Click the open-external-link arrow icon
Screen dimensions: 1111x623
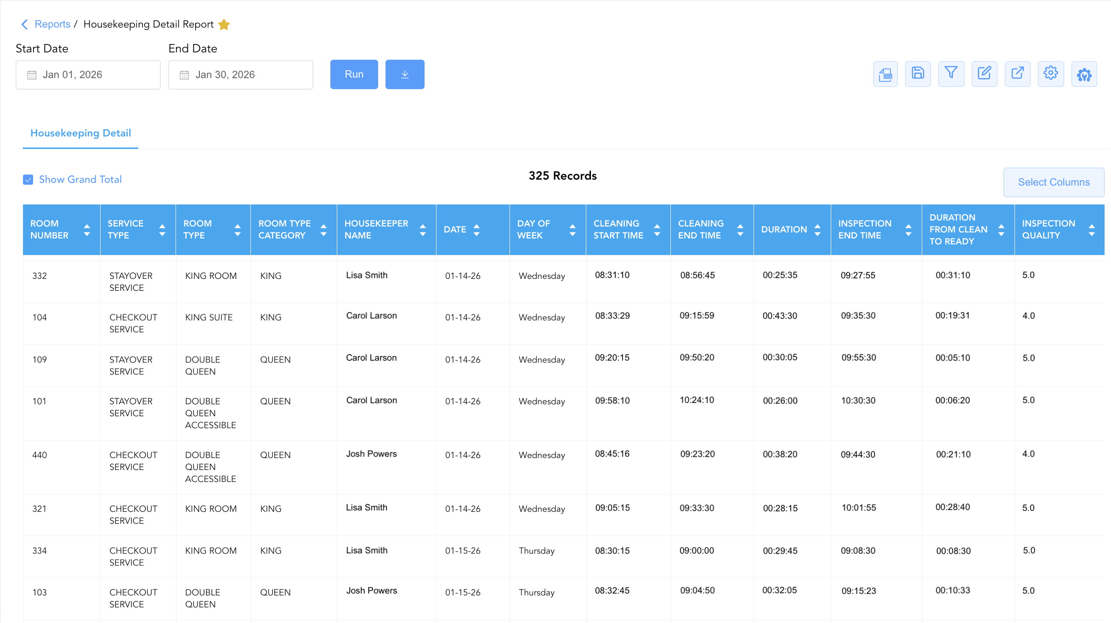(x=1017, y=74)
